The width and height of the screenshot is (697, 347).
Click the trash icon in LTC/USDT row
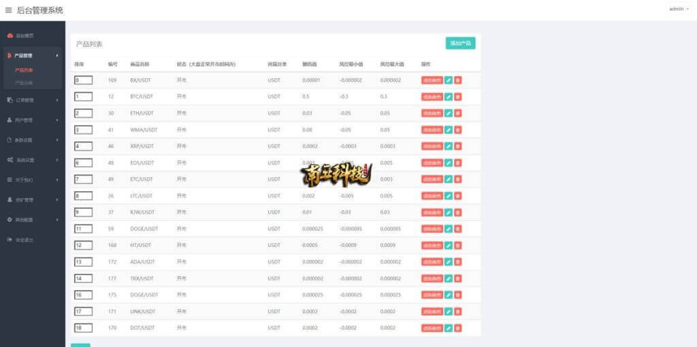(x=457, y=196)
